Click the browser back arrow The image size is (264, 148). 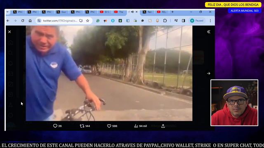point(8,21)
